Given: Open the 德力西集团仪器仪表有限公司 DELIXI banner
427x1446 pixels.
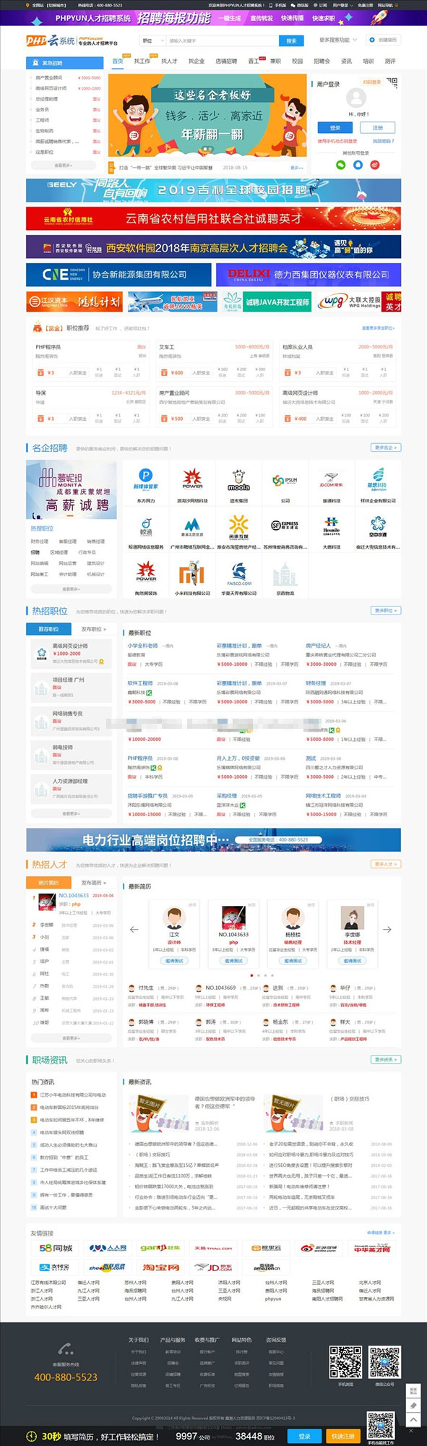Looking at the screenshot, I should 309,275.
